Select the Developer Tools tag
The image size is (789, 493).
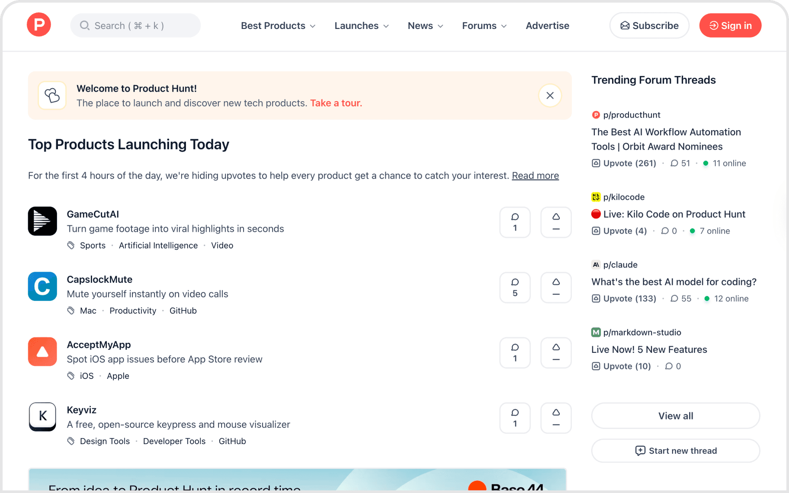pyautogui.click(x=174, y=441)
